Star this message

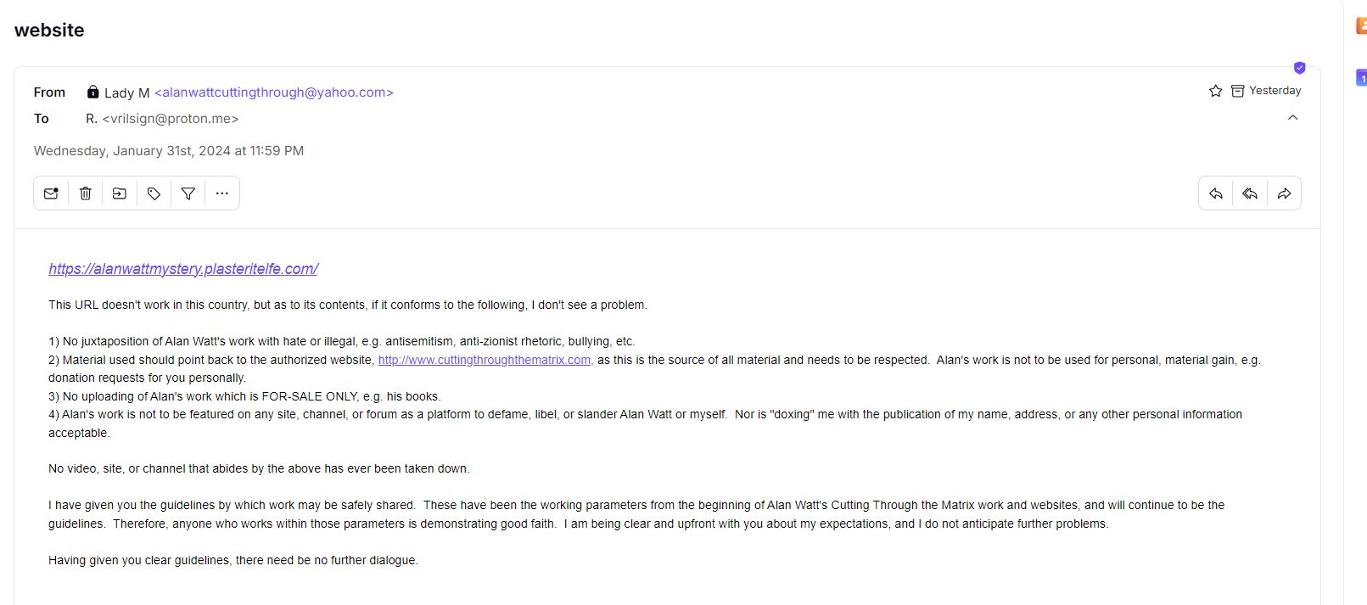point(1215,91)
